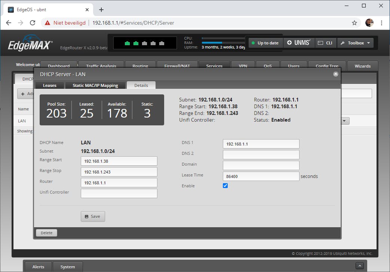The image size is (390, 272).
Task: Delete the LAN DHCP server
Action: tap(46, 233)
